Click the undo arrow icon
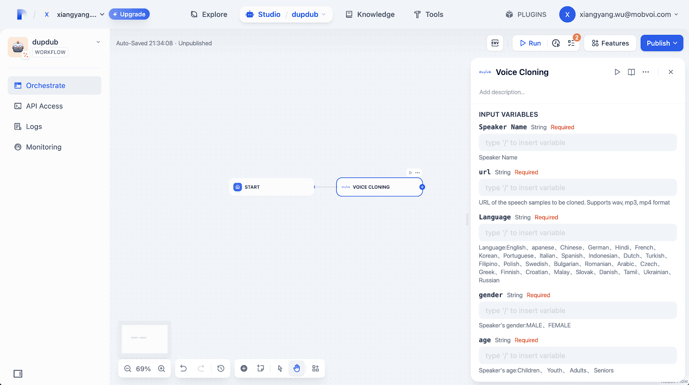The height and width of the screenshot is (385, 689). pos(183,368)
